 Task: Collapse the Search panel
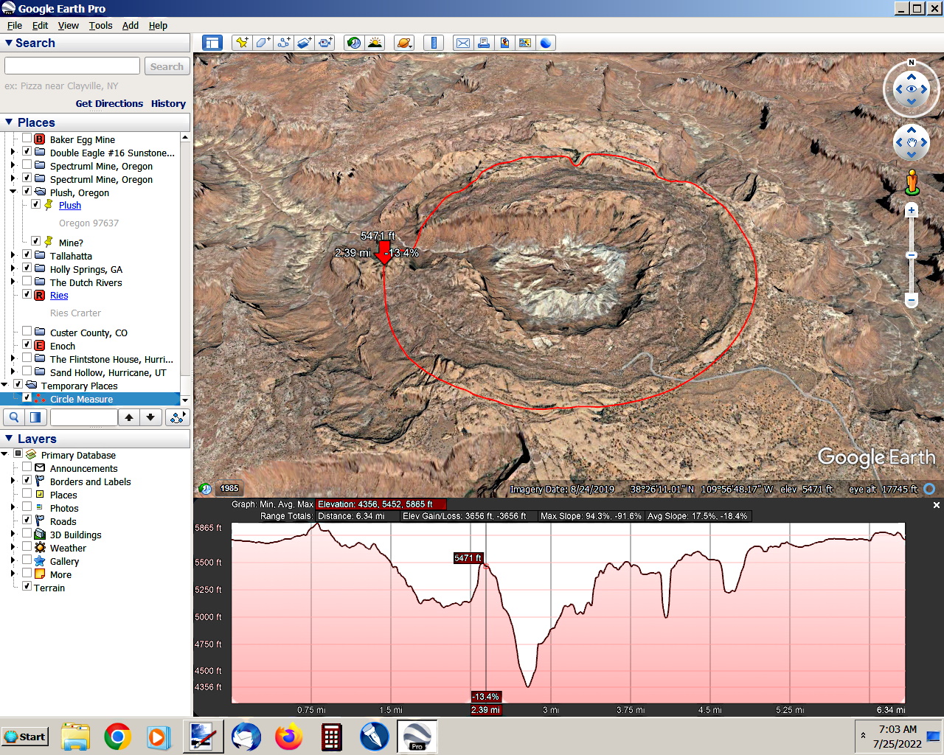tap(9, 43)
